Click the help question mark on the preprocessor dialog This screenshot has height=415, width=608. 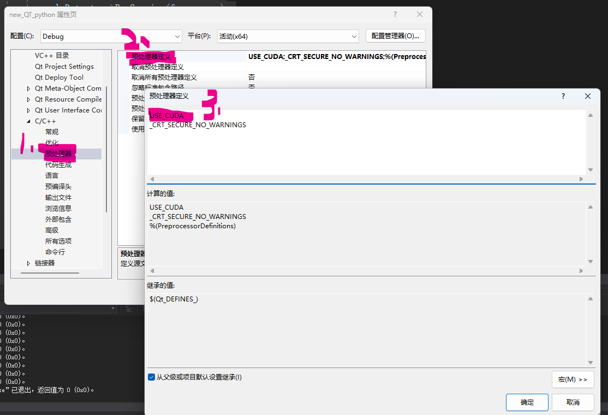[563, 96]
